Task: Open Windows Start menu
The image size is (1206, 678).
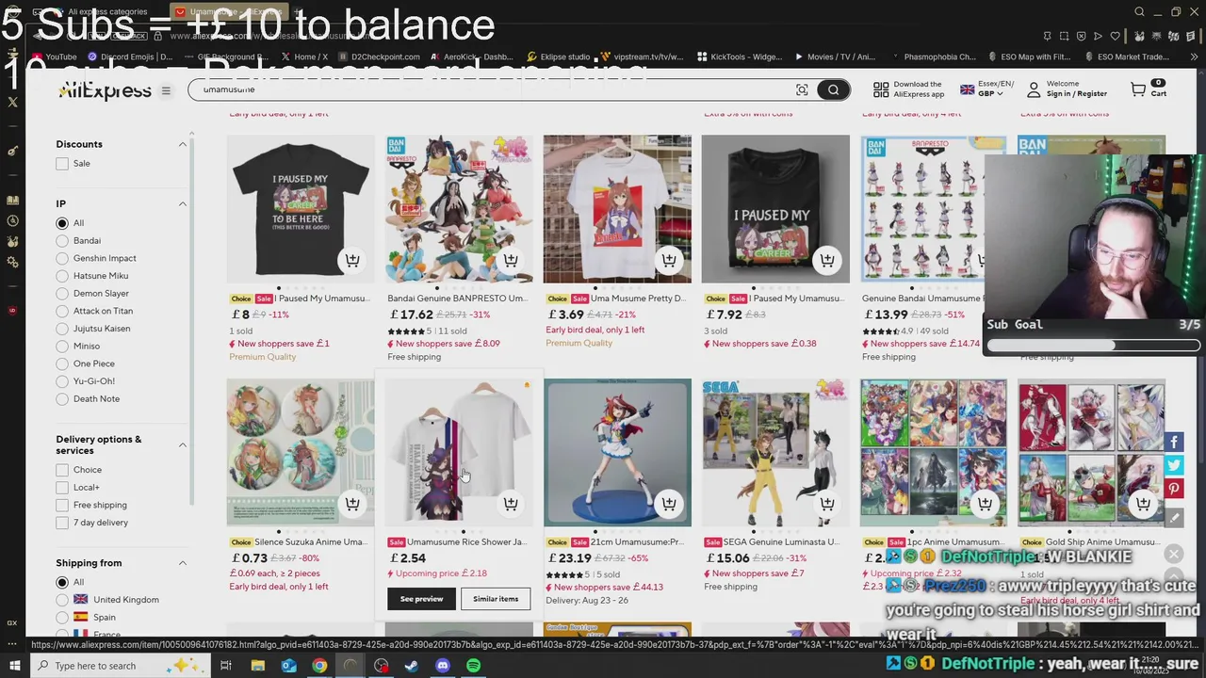Action: pyautogui.click(x=13, y=666)
